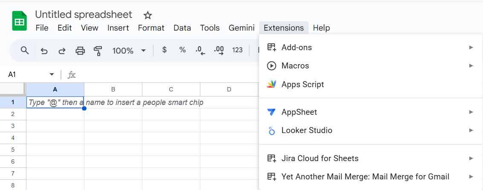The image size is (483, 190).
Task: Open the Name box dropdown arrow
Action: tap(52, 74)
